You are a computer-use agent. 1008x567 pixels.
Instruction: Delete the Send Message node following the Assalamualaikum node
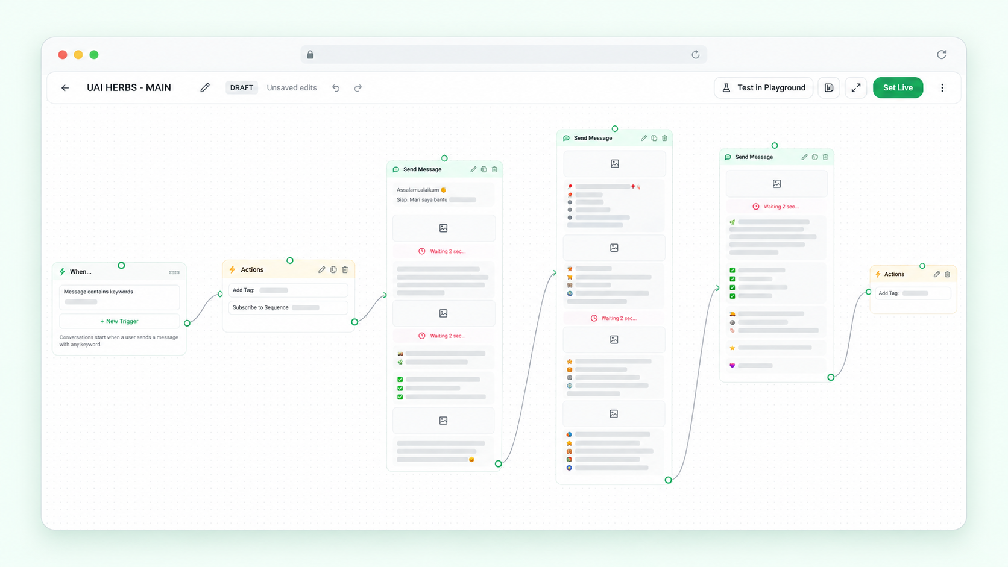[665, 138]
